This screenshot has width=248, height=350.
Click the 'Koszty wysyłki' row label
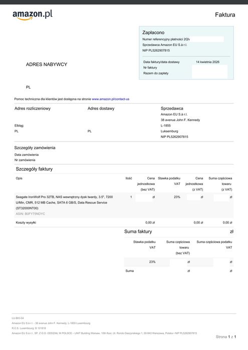(x=26, y=222)
